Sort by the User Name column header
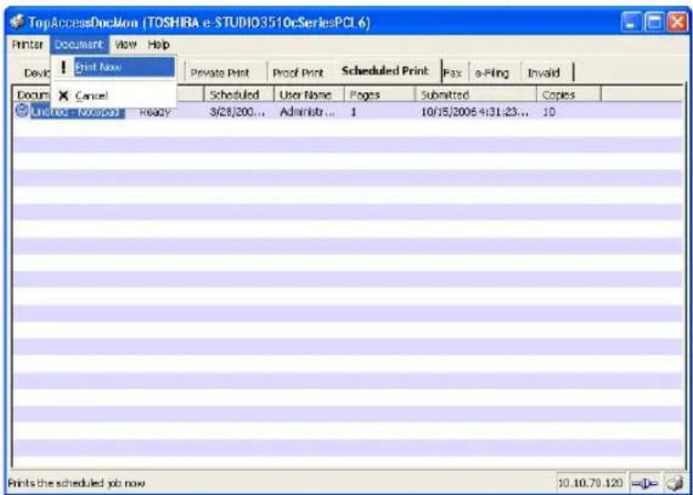The width and height of the screenshot is (693, 495). pos(309,95)
